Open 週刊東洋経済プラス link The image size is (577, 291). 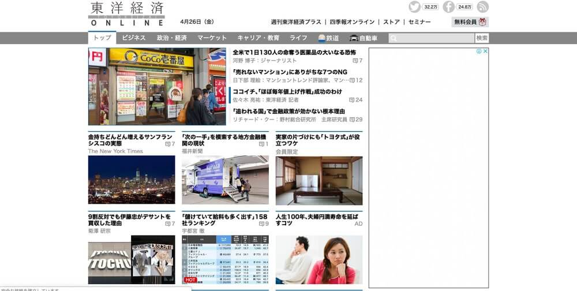pos(296,22)
